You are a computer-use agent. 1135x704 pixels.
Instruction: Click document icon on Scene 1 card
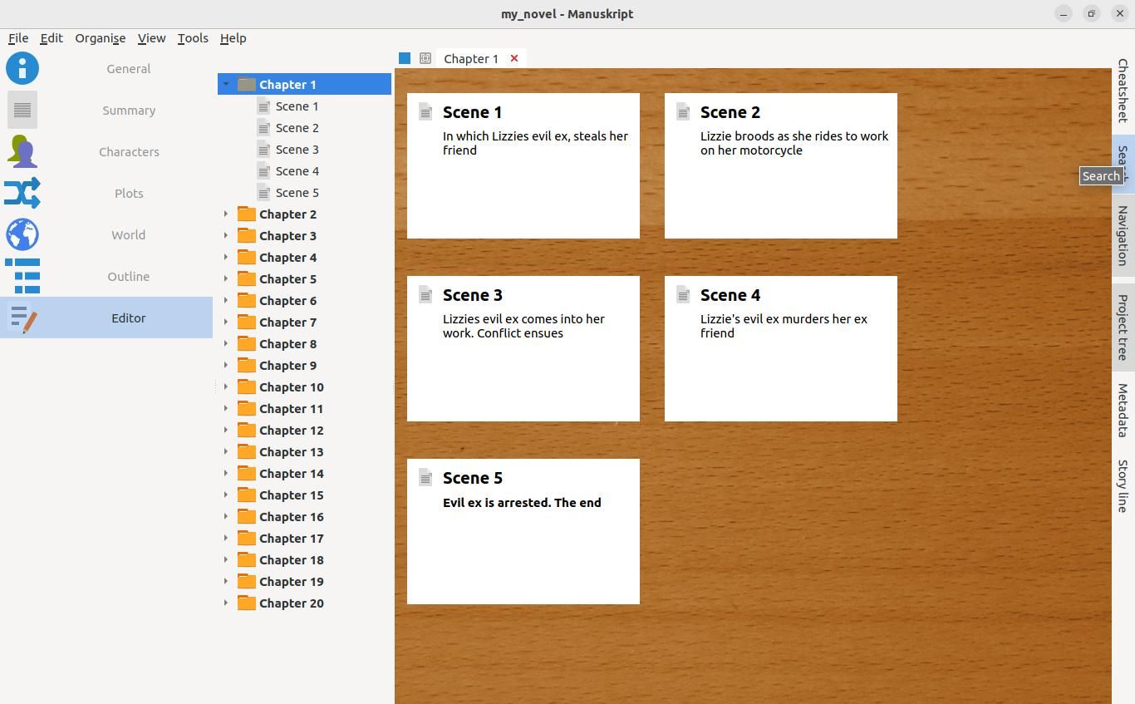[425, 111]
